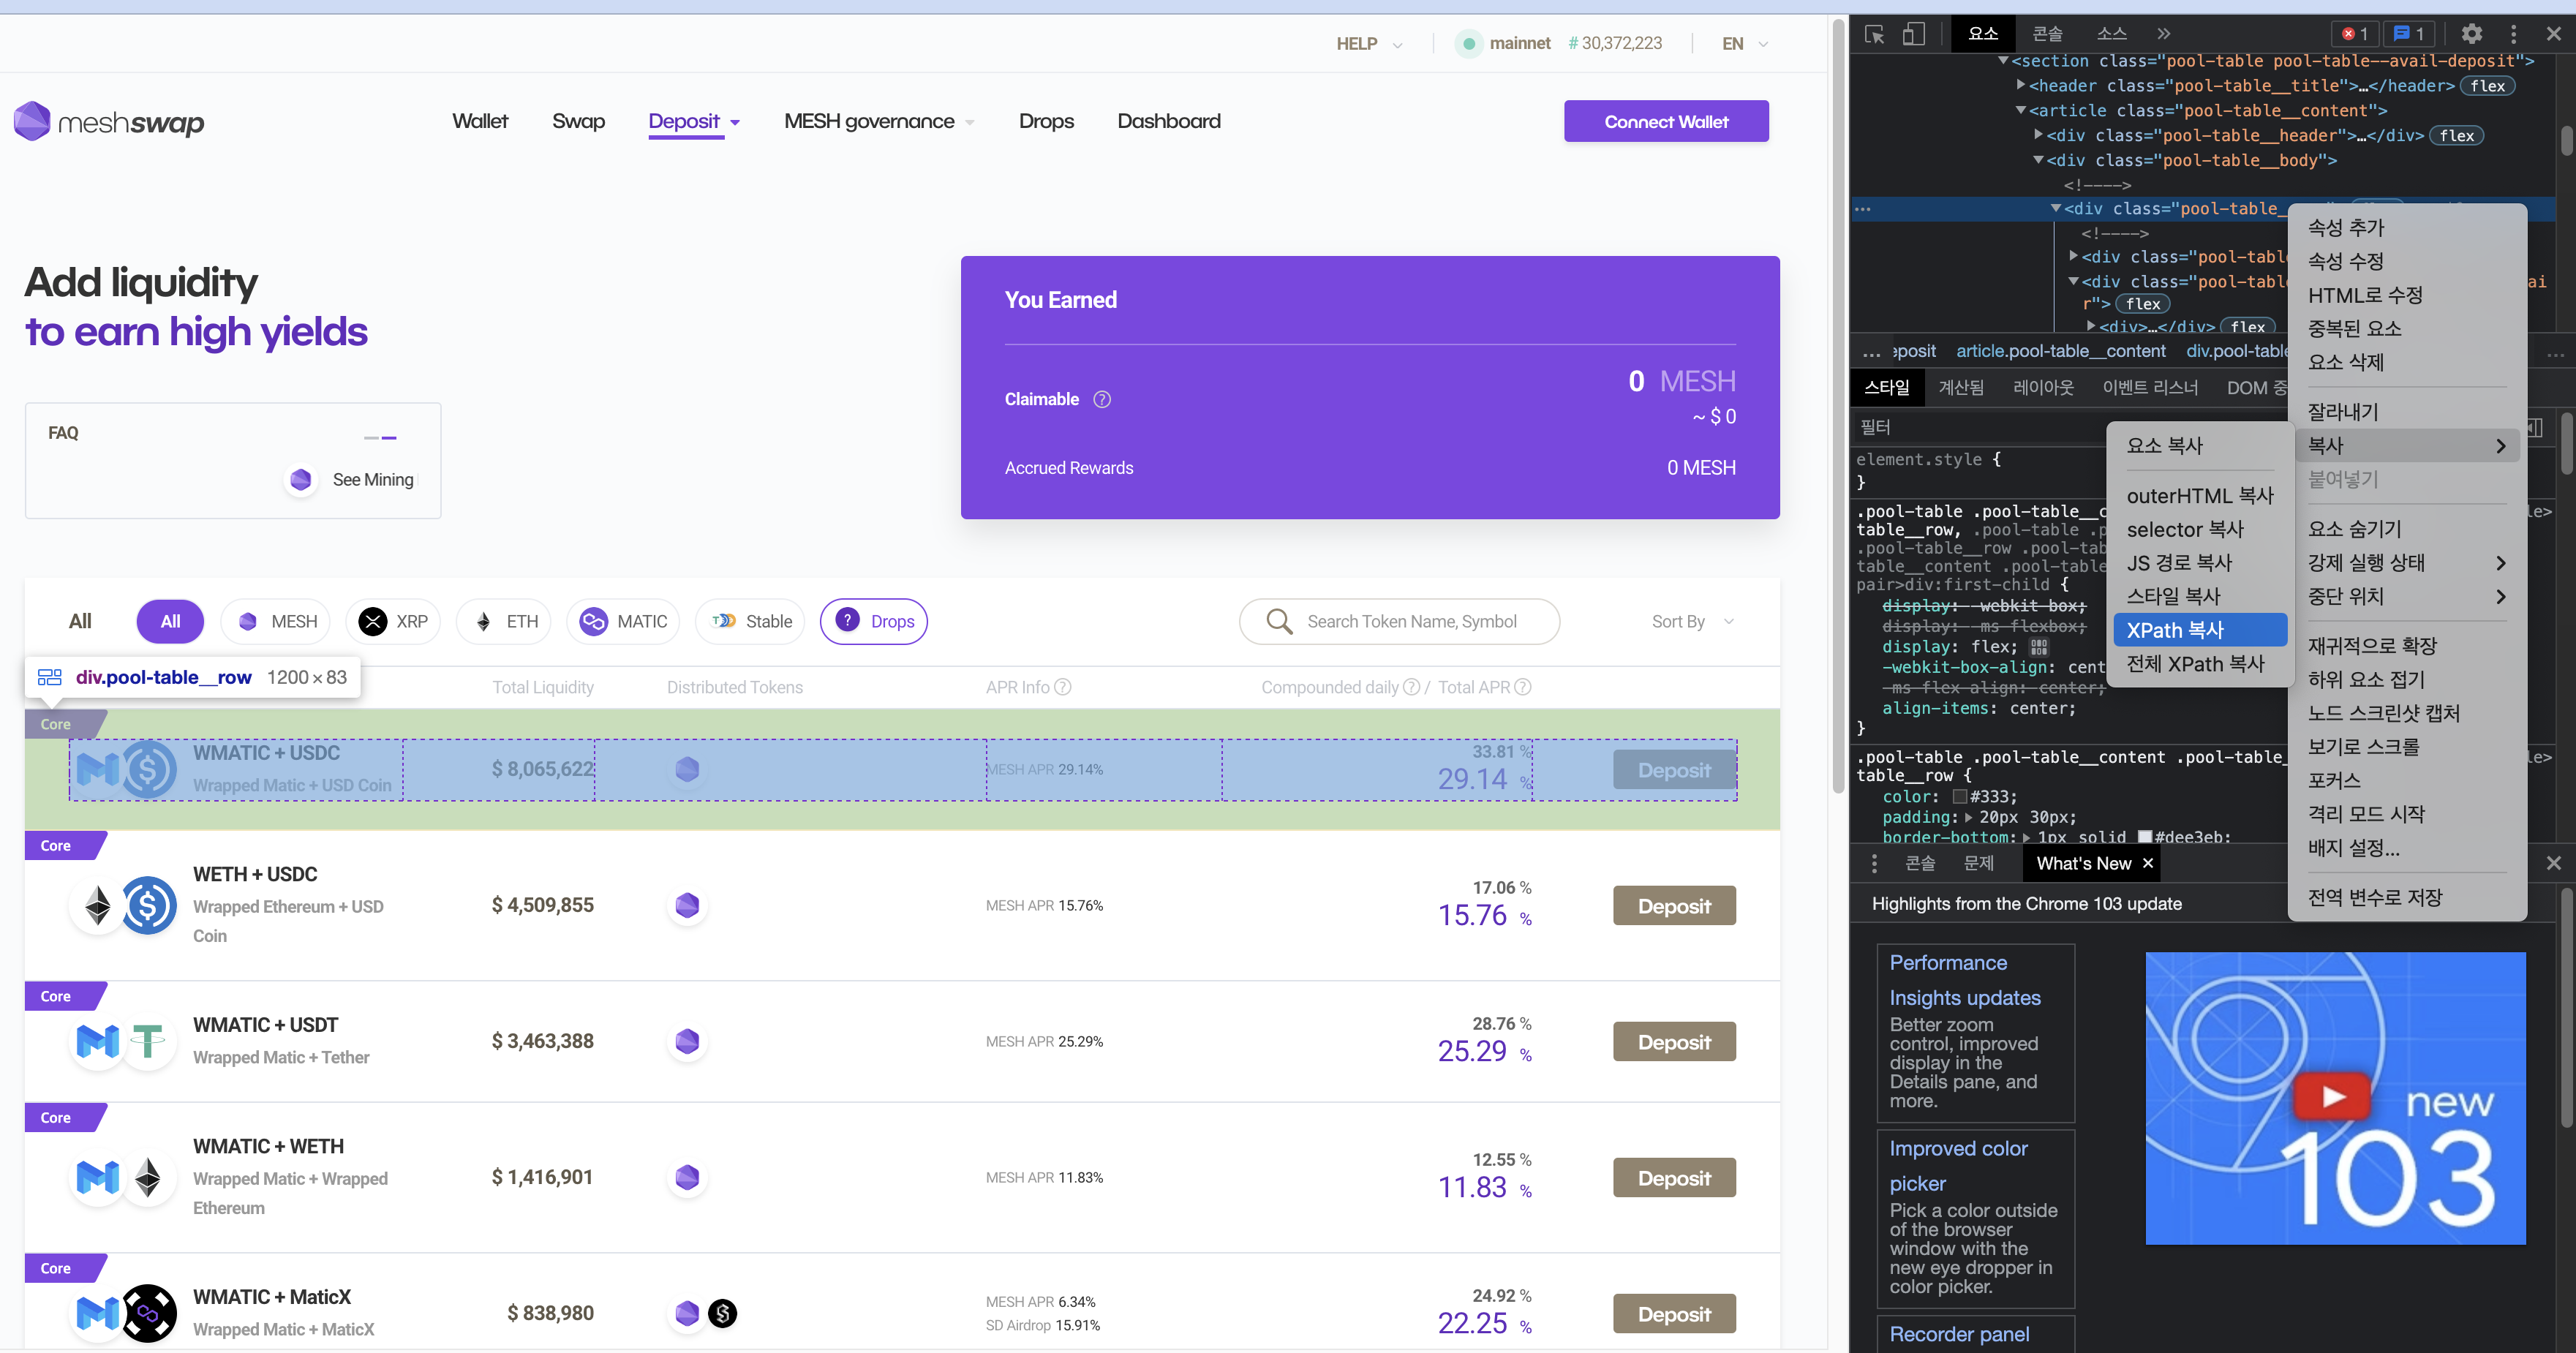Click the #333 color swatch
Viewport: 2576px width, 1353px height.
click(1959, 797)
